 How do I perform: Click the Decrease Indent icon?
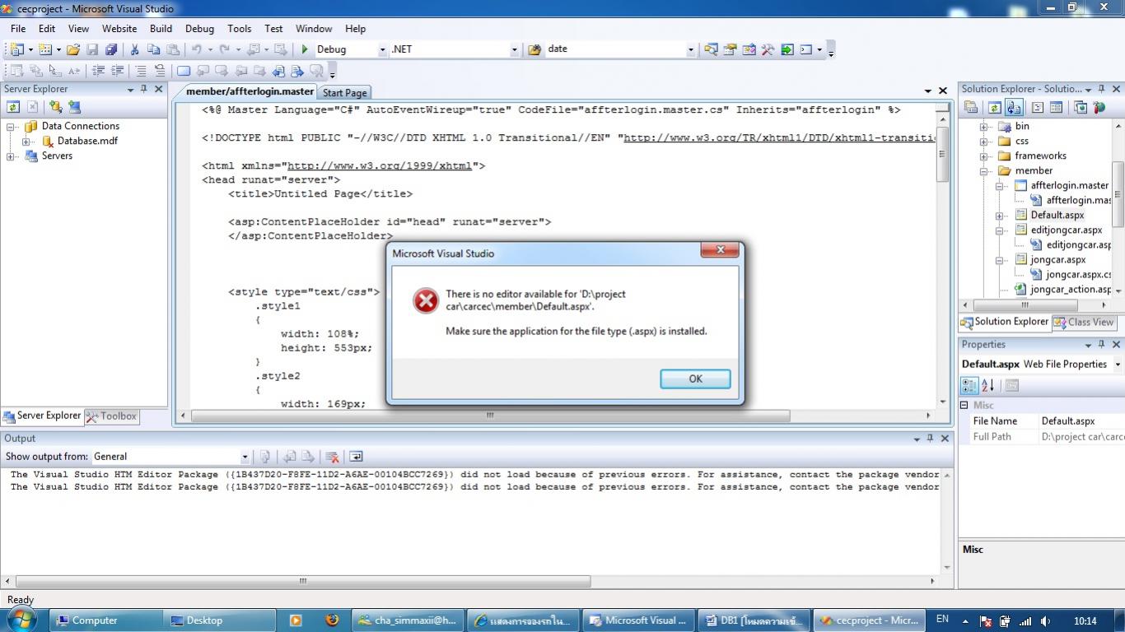click(x=99, y=71)
